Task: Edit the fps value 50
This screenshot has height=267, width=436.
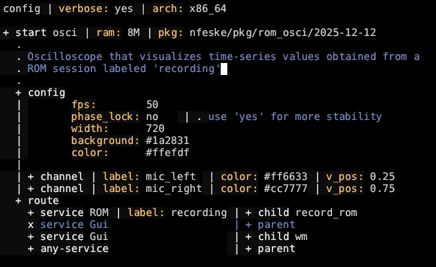Action: pos(152,104)
